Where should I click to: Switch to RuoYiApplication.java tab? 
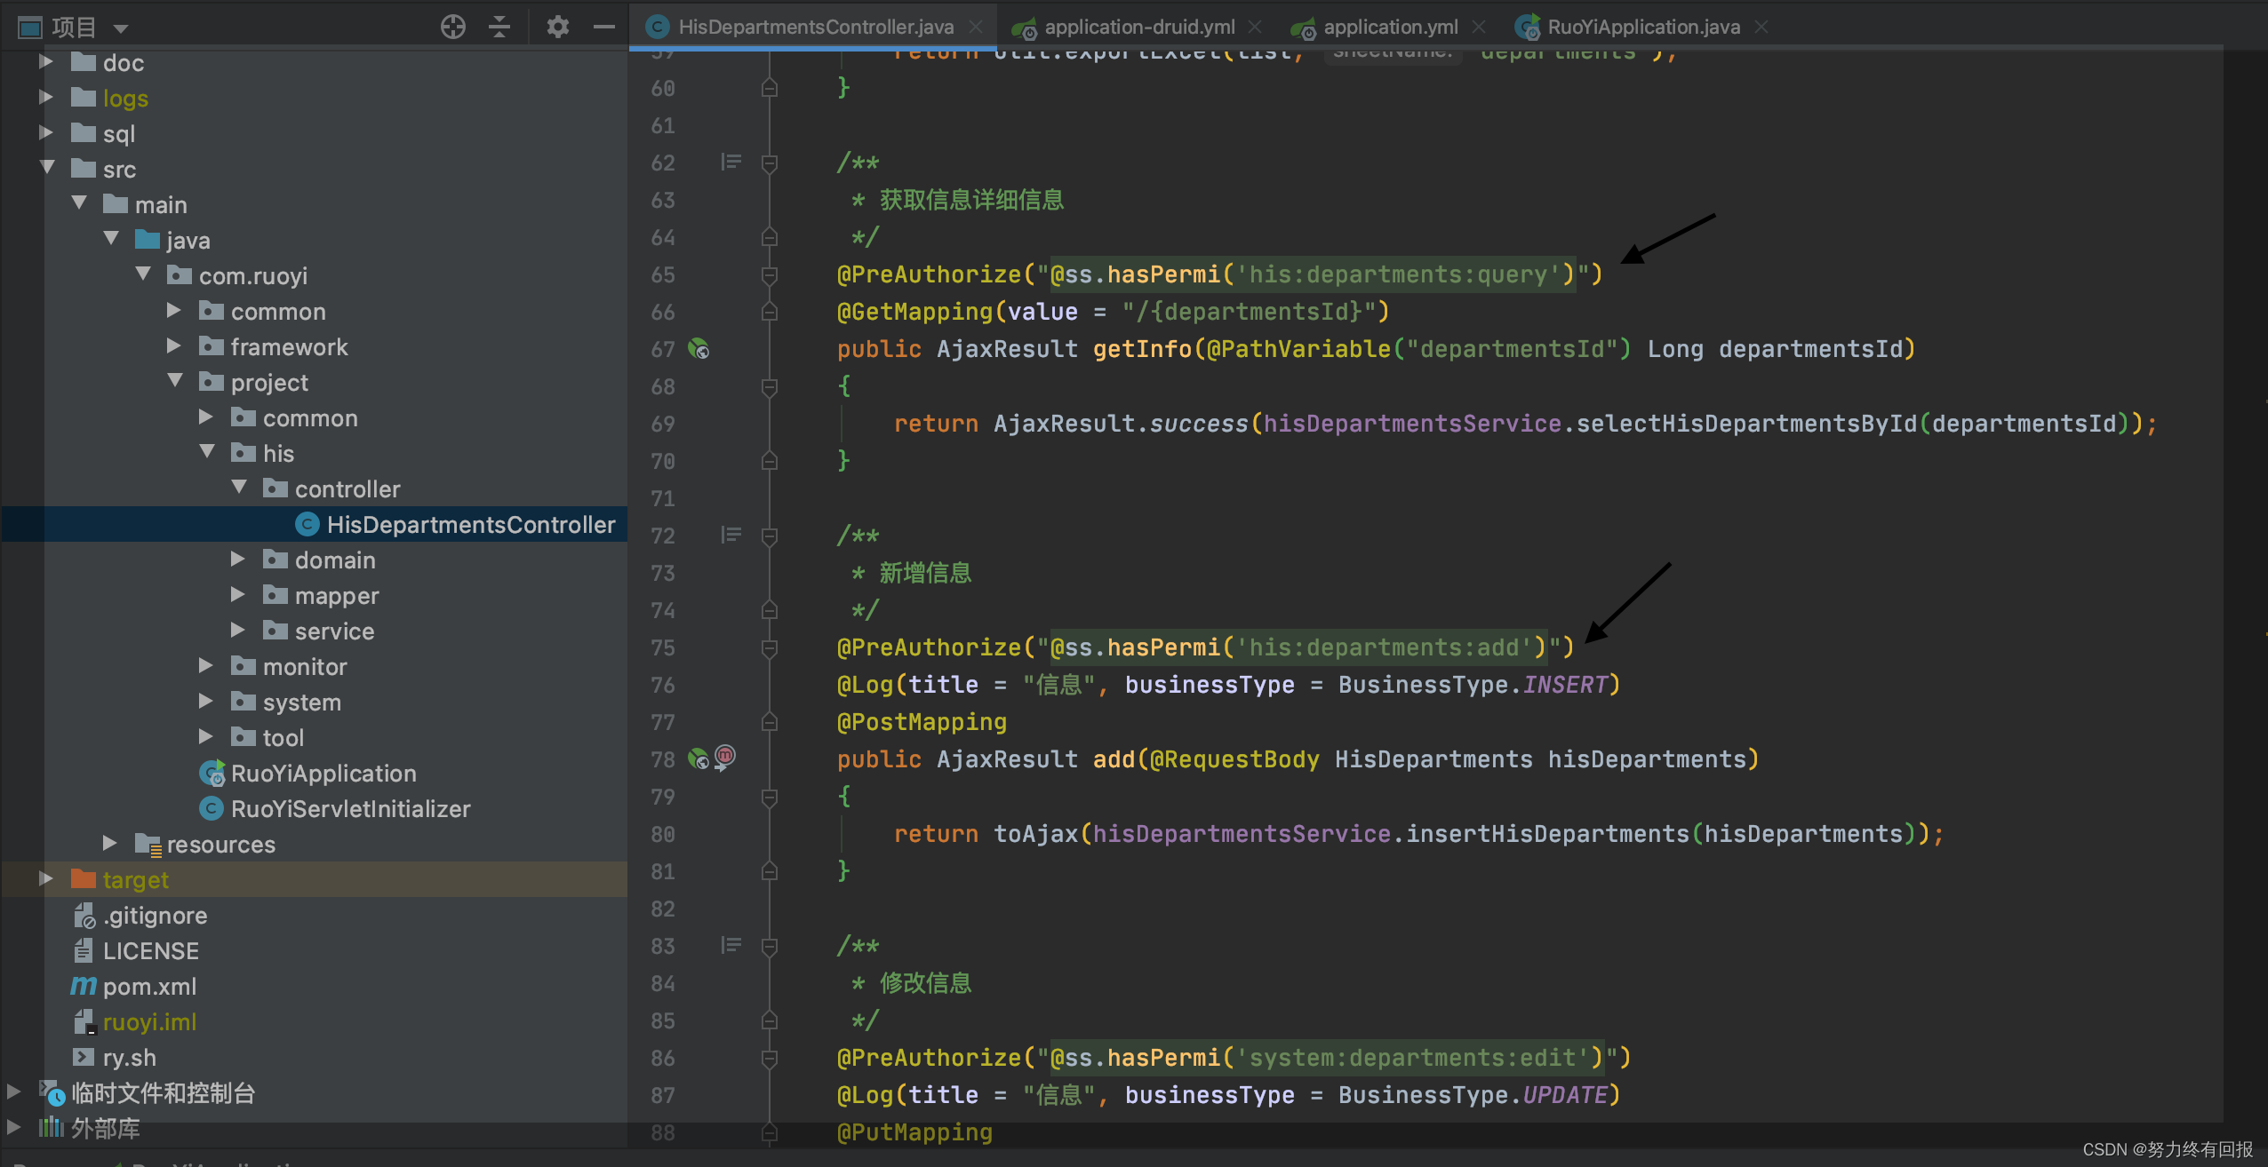[x=1642, y=28]
